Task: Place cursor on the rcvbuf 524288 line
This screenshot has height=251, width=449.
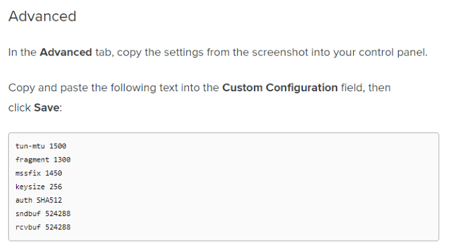Action: [x=43, y=227]
